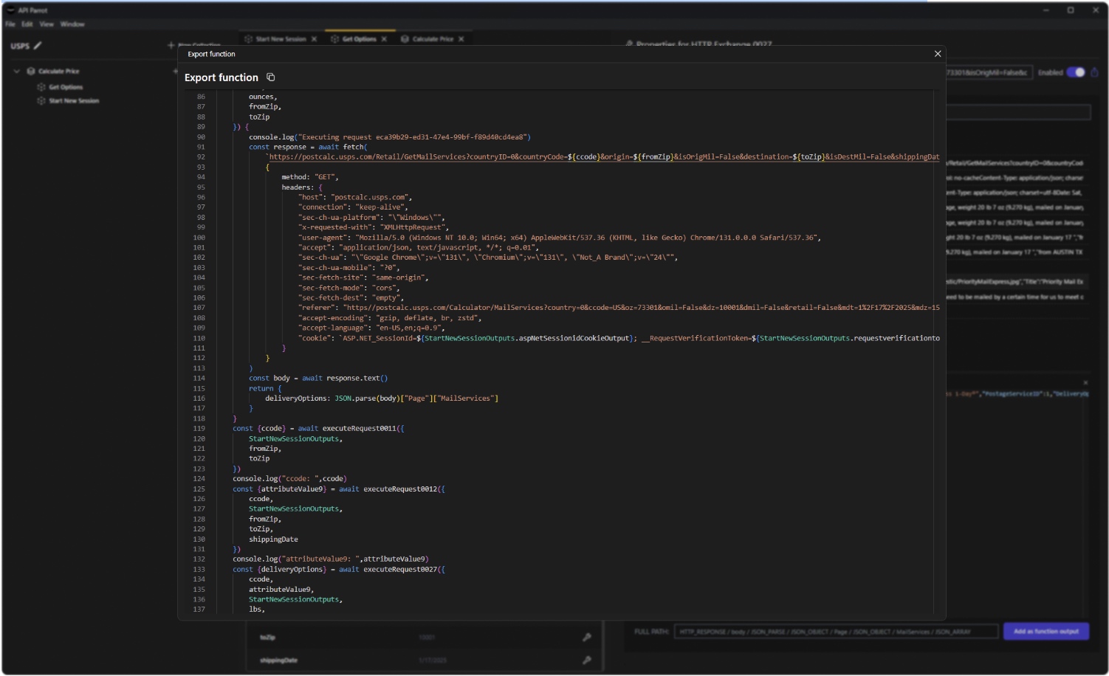Click the wrench icon in the shippingDate row
The image size is (1109, 676).
click(587, 660)
